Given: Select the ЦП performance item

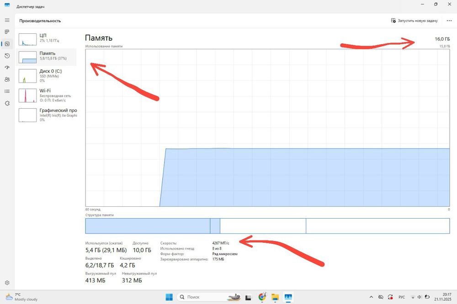Looking at the screenshot, I should click(x=47, y=39).
